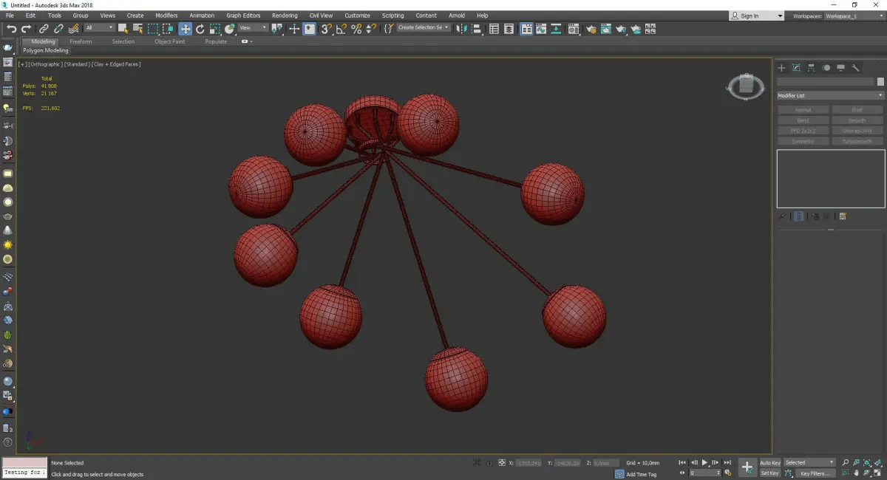Open the Sign In dropdown
The height and width of the screenshot is (480, 887).
tap(756, 16)
